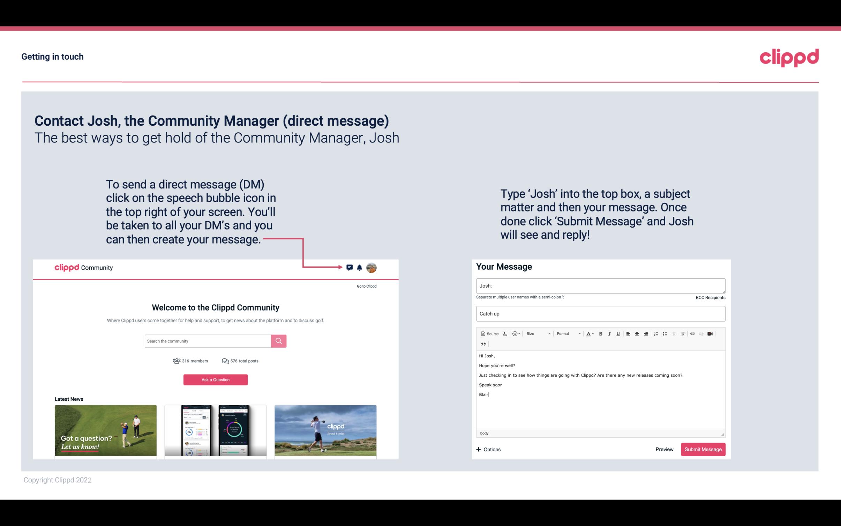Click the recipient input field with 'Josh'
This screenshot has height=526, width=841.
[600, 286]
